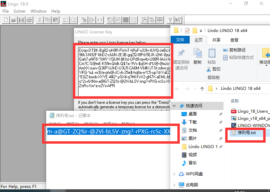Click the solid square toolbar icon
The height and width of the screenshot is (192, 270).
click(126, 20)
